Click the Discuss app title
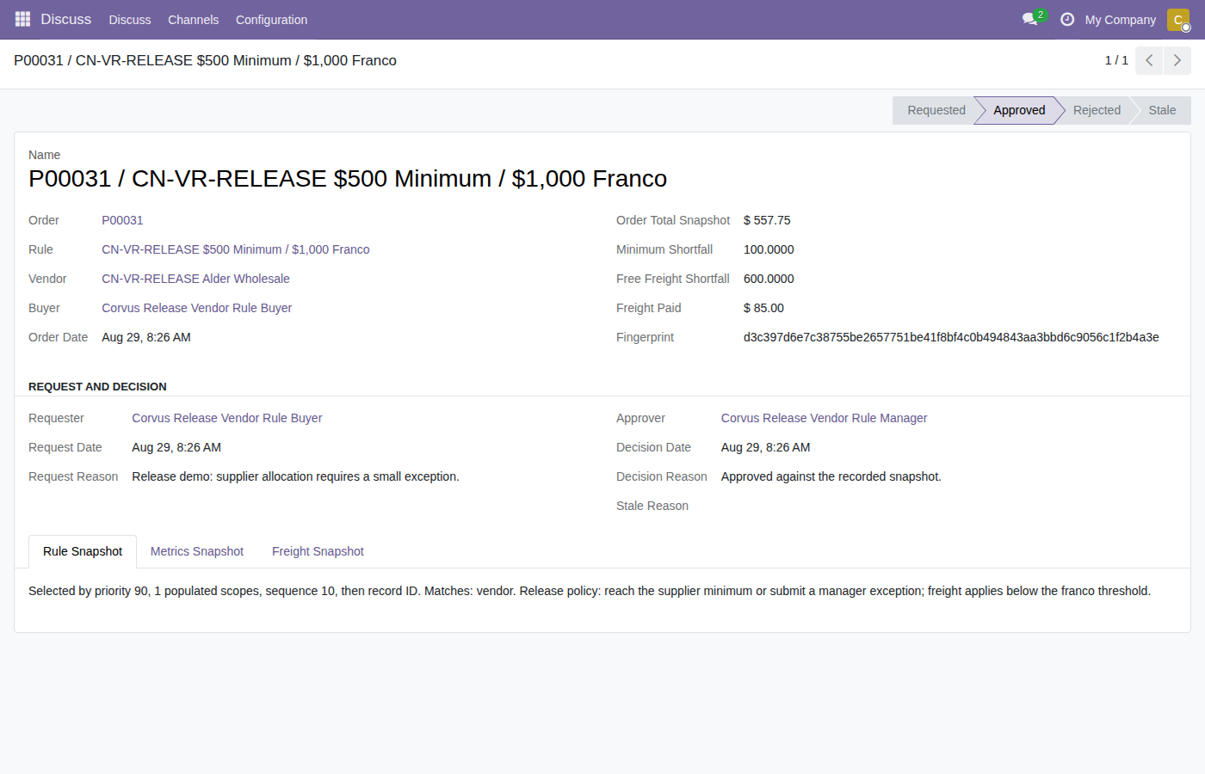Viewport: 1205px width, 774px height. click(x=66, y=19)
